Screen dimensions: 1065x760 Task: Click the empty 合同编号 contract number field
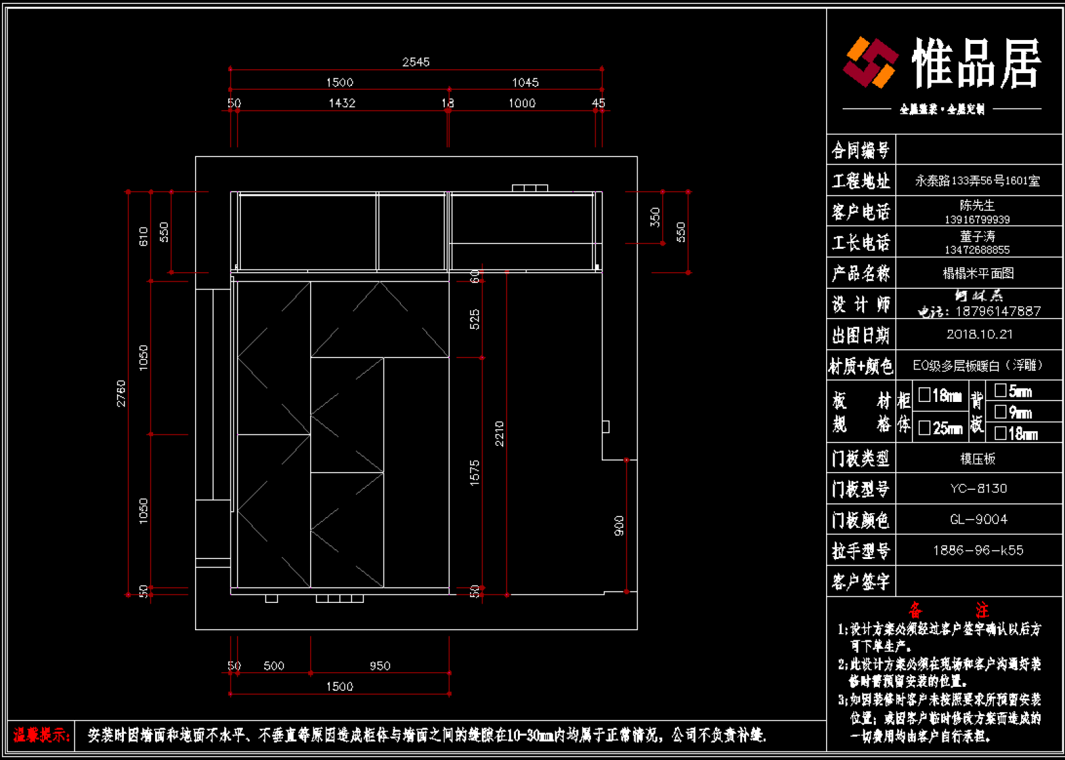(x=978, y=150)
